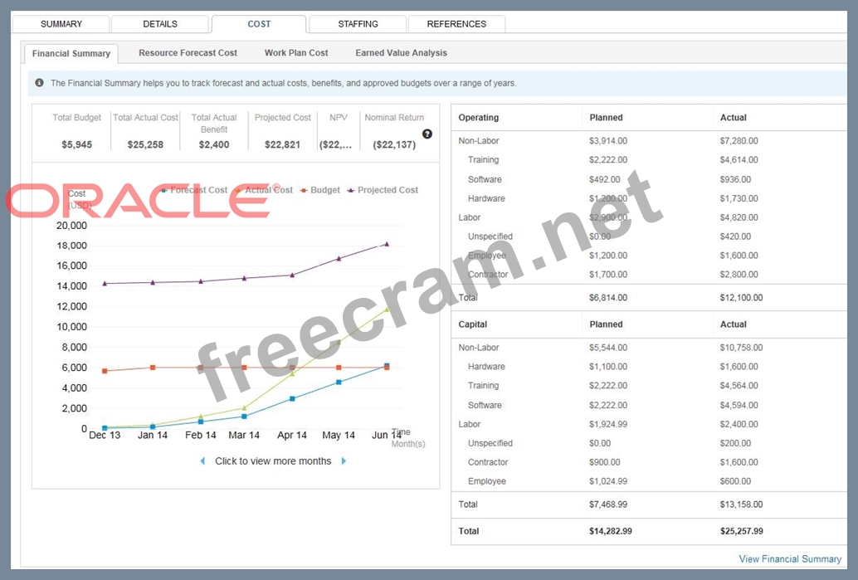
Task: Click the 'Click to view more months' text
Action: [x=273, y=461]
